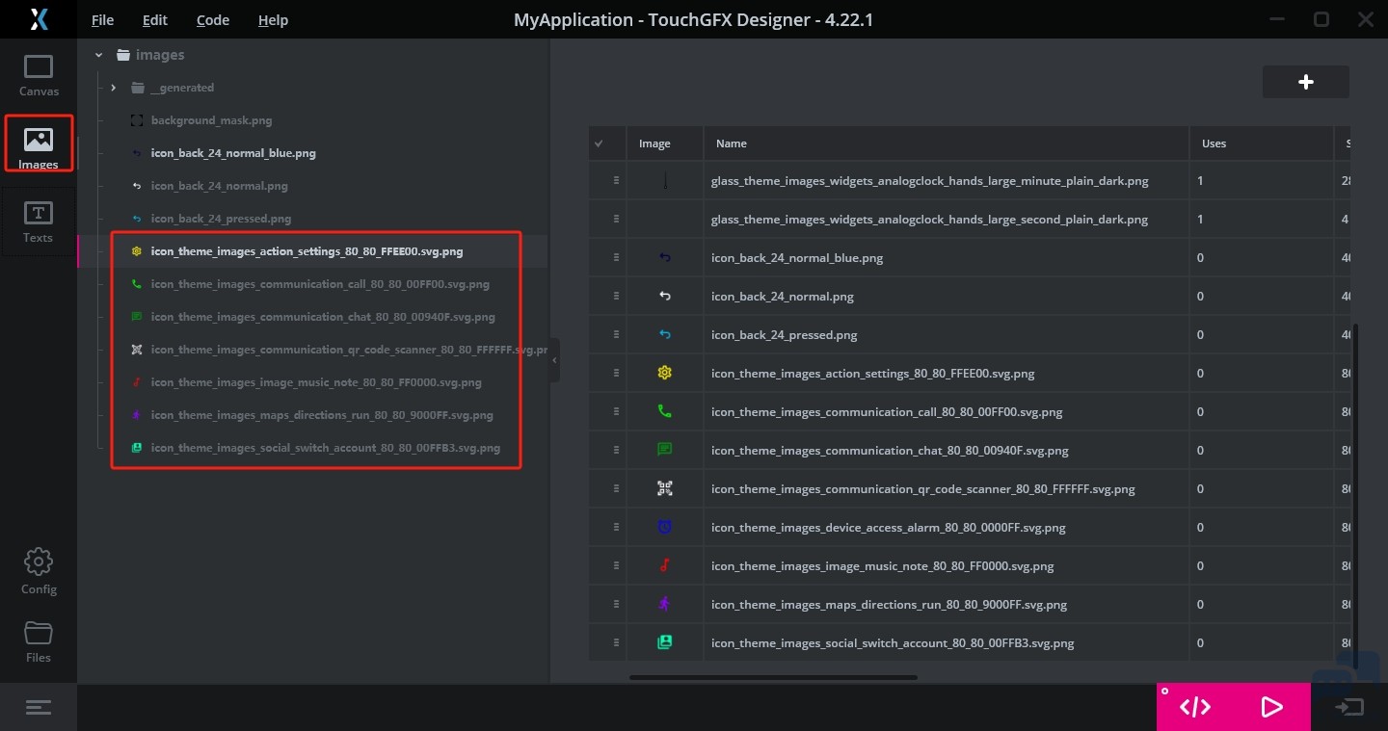The width and height of the screenshot is (1388, 731).
Task: Open the Edit menu
Action: pos(154,20)
